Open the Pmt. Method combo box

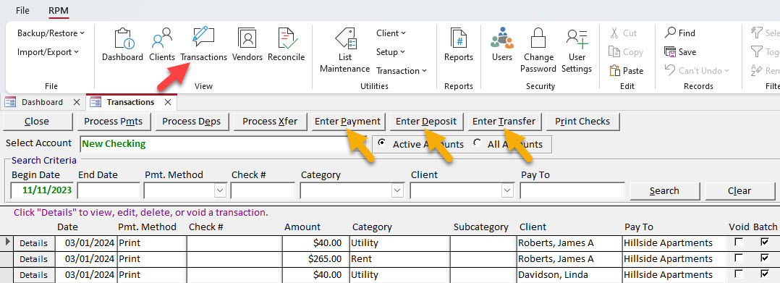(220, 190)
